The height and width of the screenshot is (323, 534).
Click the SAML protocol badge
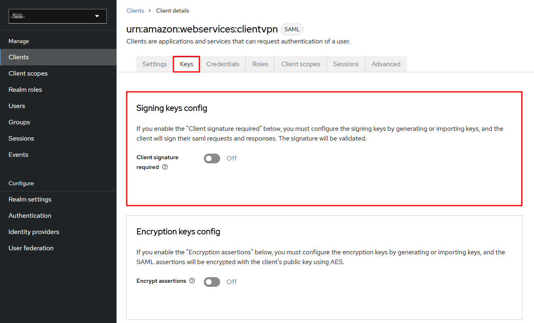click(292, 29)
